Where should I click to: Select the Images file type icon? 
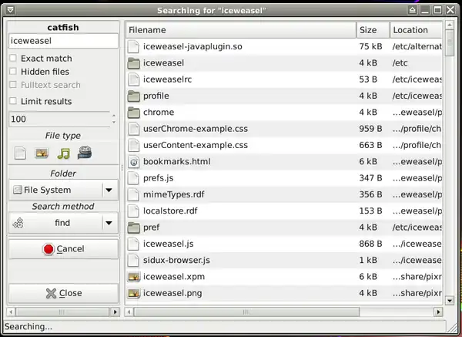pos(42,153)
